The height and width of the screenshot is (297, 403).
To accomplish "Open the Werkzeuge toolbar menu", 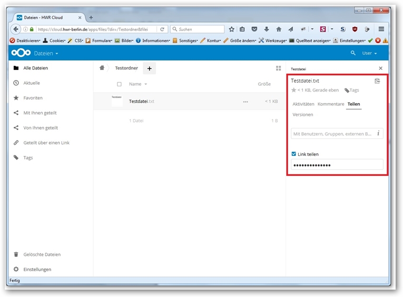I will click(x=273, y=41).
